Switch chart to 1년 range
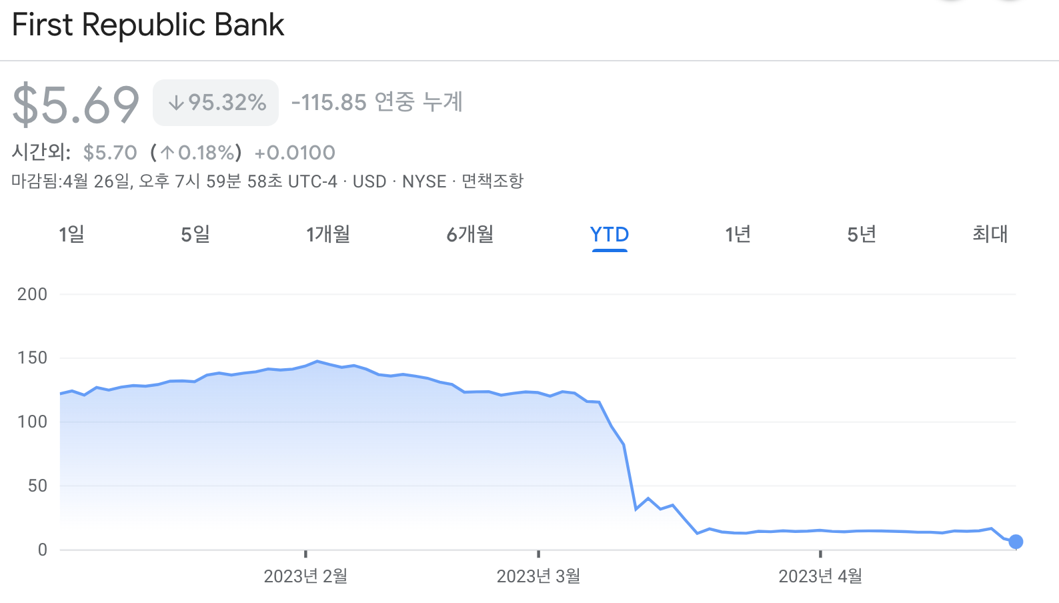This screenshot has width=1059, height=603. (x=738, y=234)
